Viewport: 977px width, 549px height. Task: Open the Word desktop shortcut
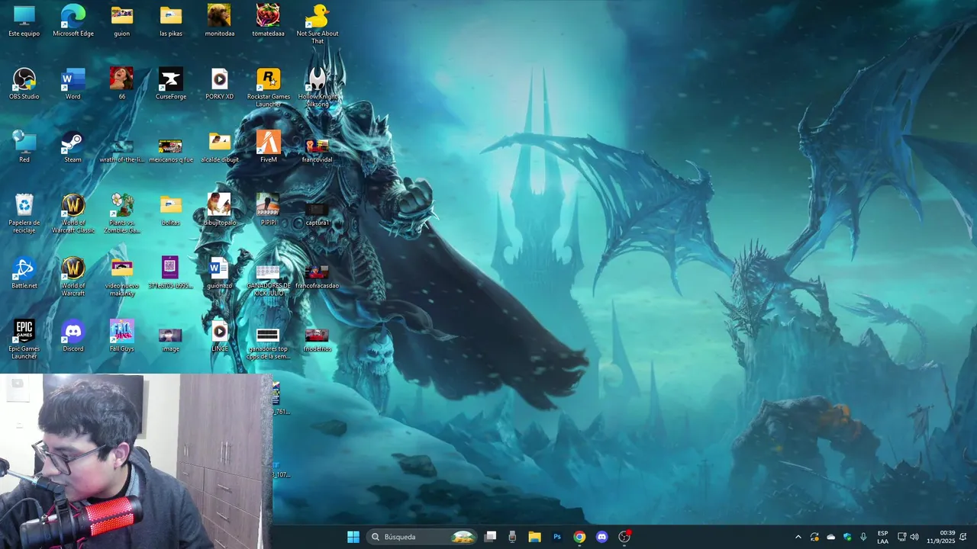pos(73,84)
